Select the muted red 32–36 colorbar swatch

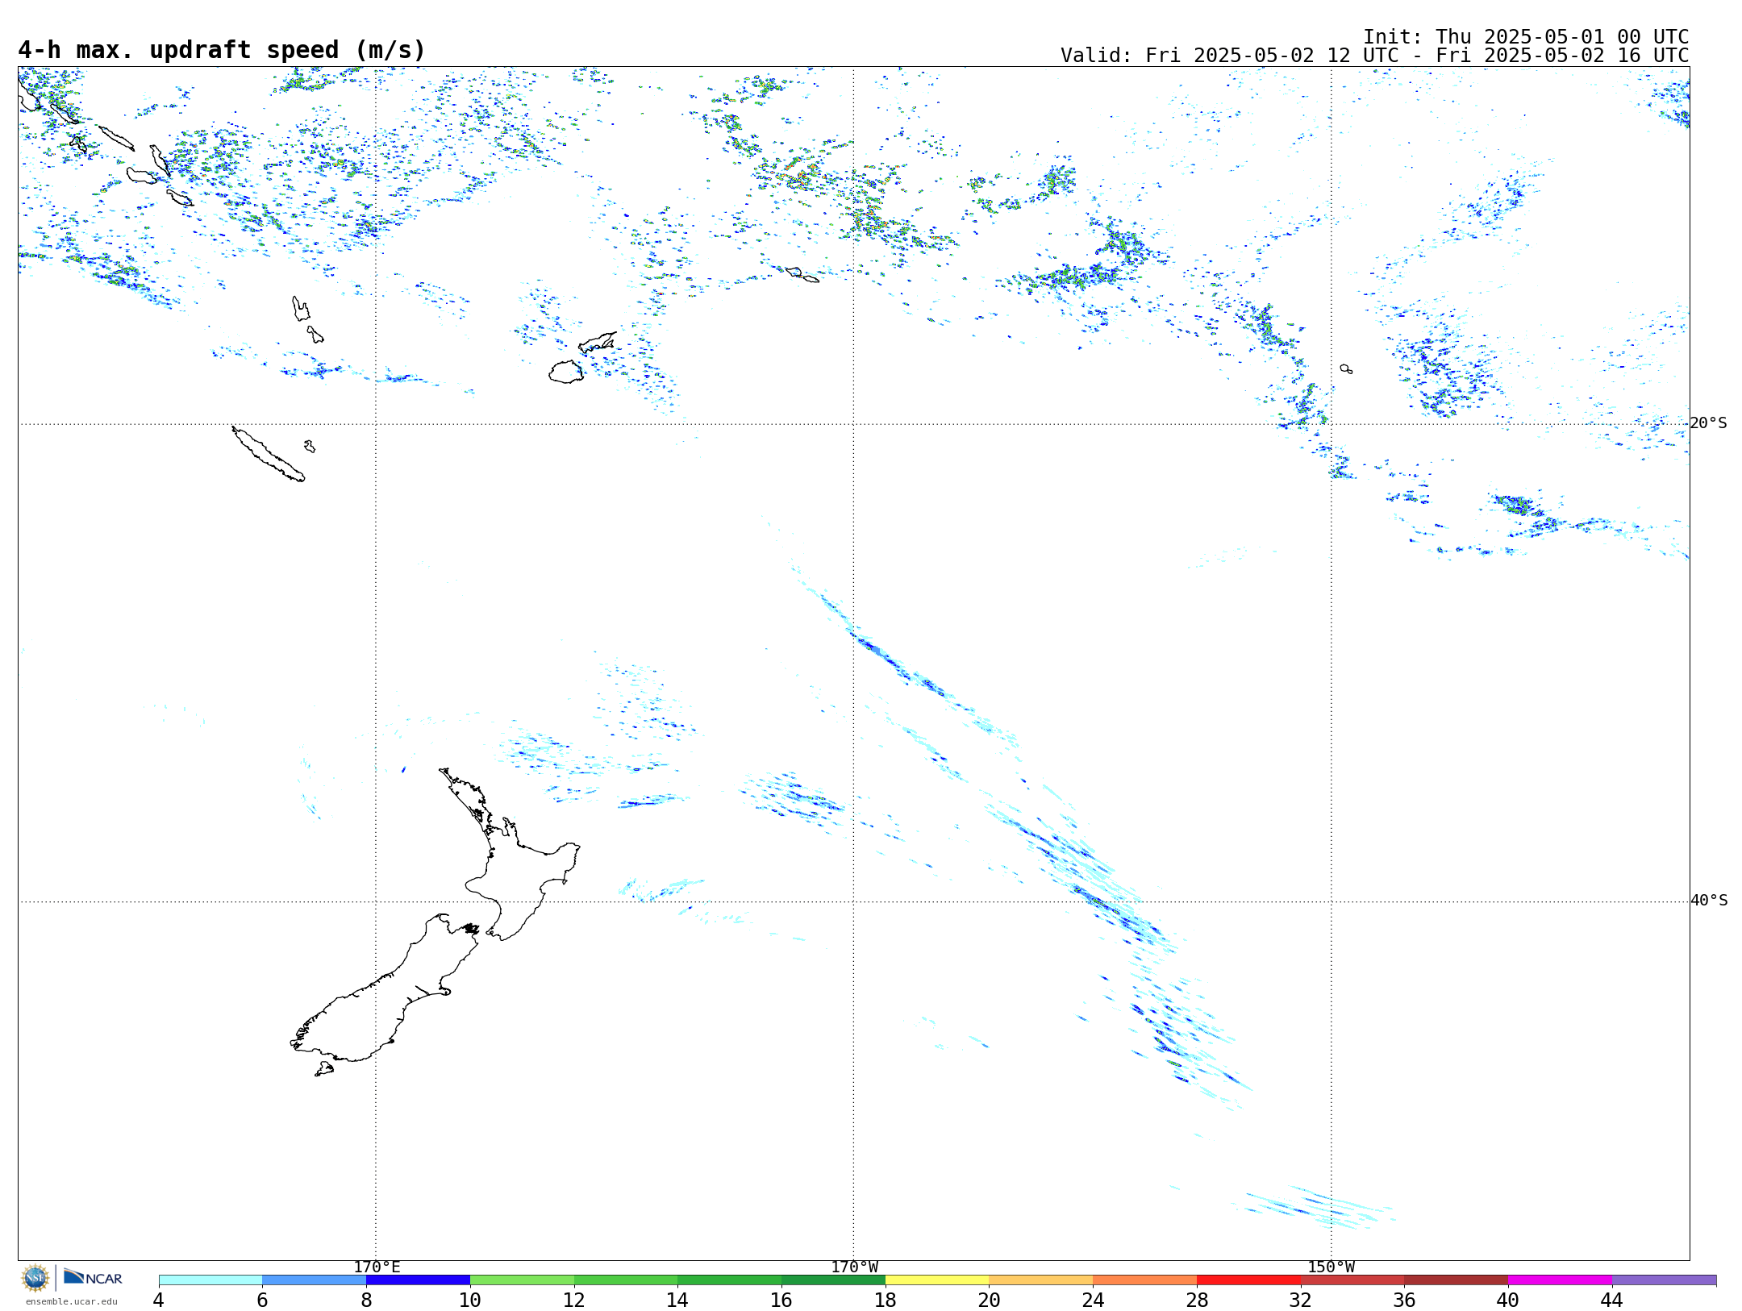click(1352, 1280)
